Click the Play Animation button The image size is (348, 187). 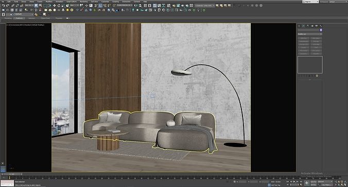click(x=294, y=182)
